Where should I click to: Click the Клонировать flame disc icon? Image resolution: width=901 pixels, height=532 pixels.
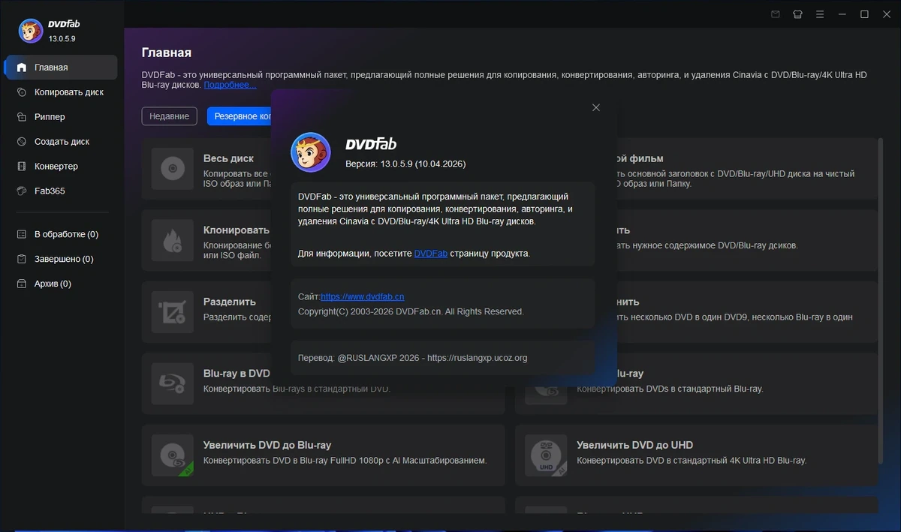pos(173,241)
